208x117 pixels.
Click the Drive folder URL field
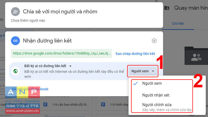point(61,54)
